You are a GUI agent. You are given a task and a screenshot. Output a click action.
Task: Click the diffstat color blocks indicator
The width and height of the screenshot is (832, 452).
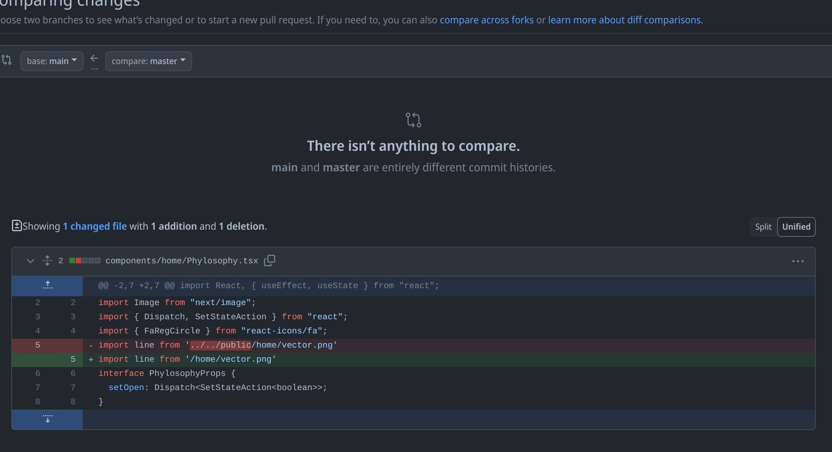click(85, 261)
